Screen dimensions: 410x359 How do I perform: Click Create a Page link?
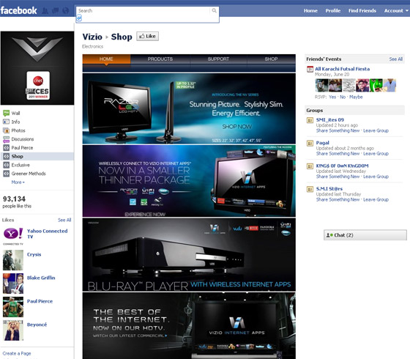[17, 353]
